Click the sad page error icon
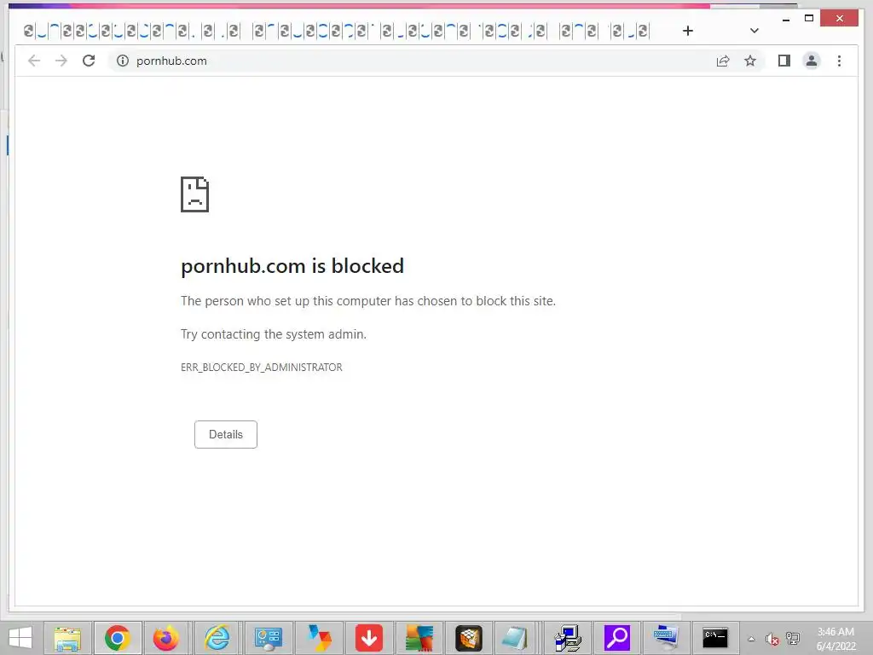 [x=195, y=194]
